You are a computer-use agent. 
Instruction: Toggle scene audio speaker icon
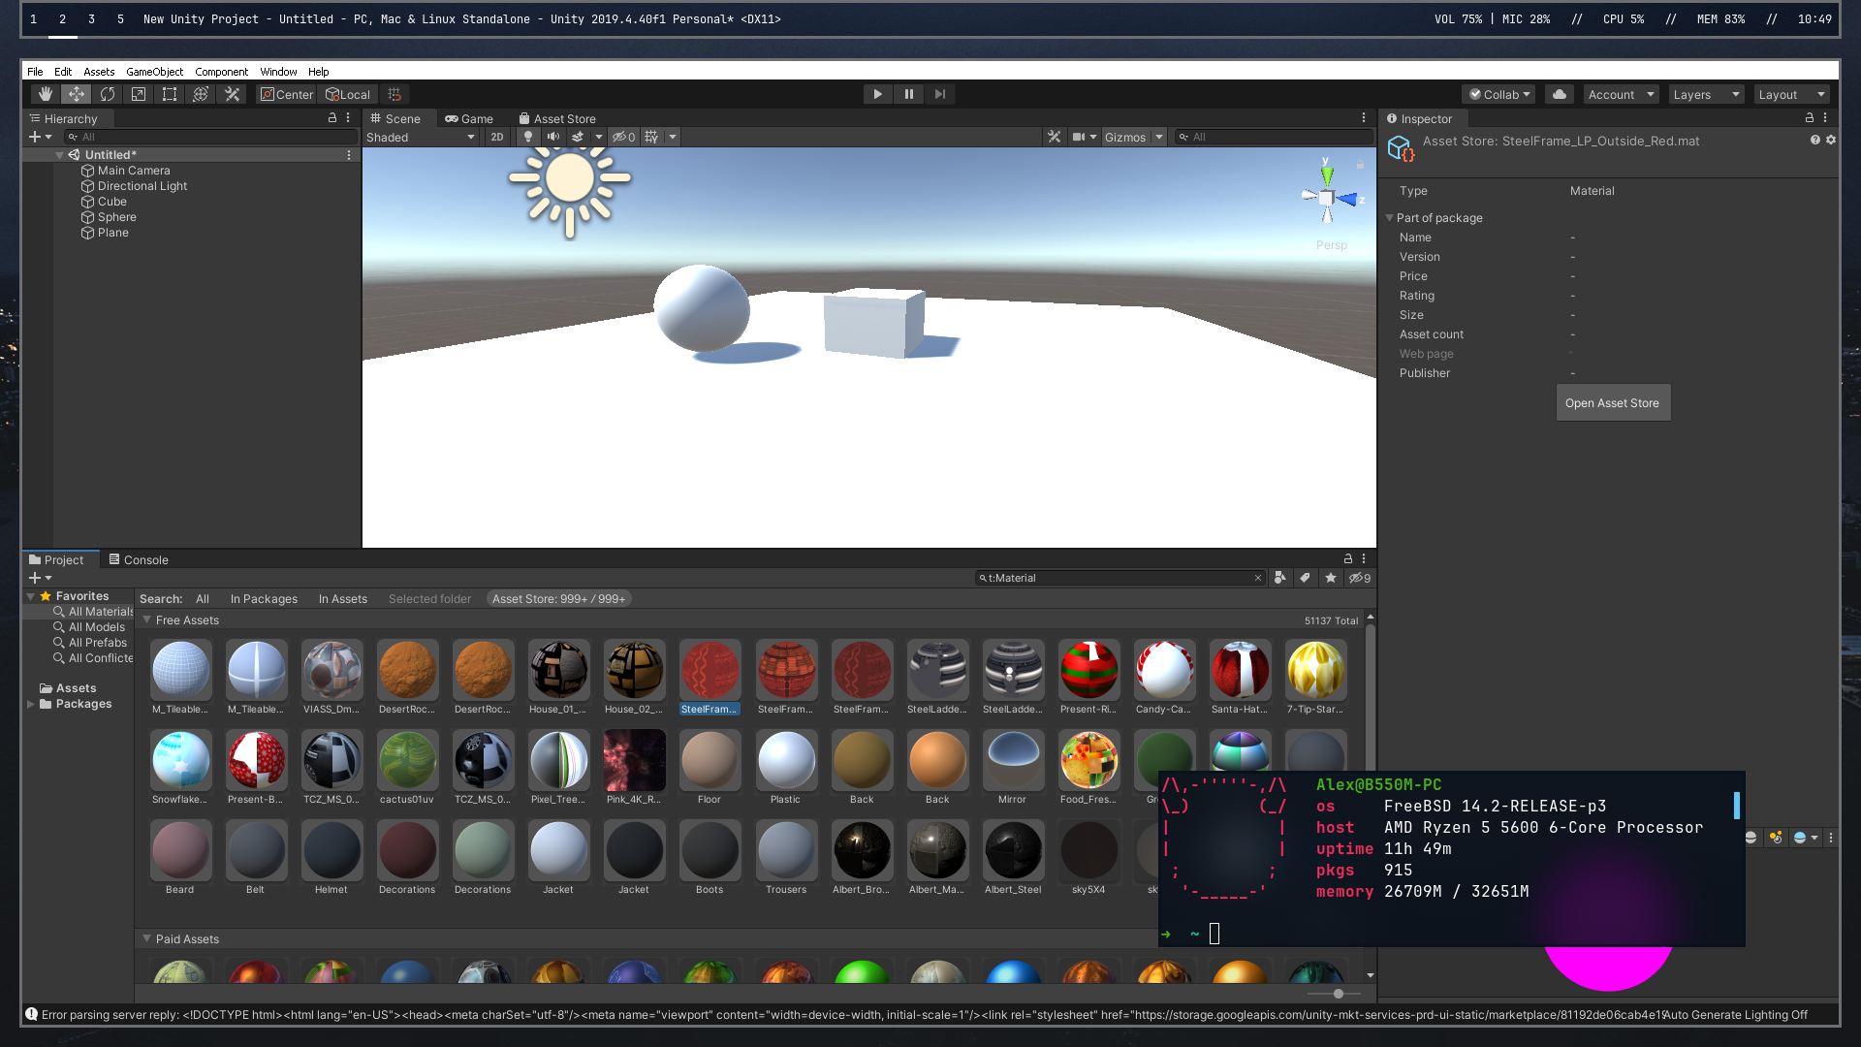(x=552, y=137)
